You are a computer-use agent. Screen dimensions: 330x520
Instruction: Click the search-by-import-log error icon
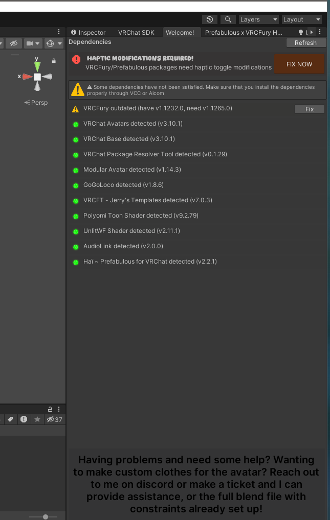point(24,419)
